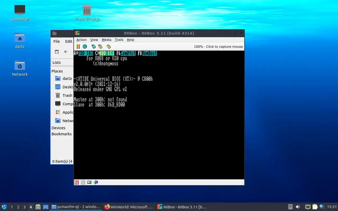Click the Devices heading in sidebar
Viewport: 338px width, 211px height.
(x=58, y=128)
